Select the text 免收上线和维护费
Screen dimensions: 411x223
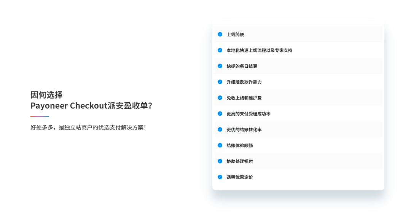click(x=244, y=98)
